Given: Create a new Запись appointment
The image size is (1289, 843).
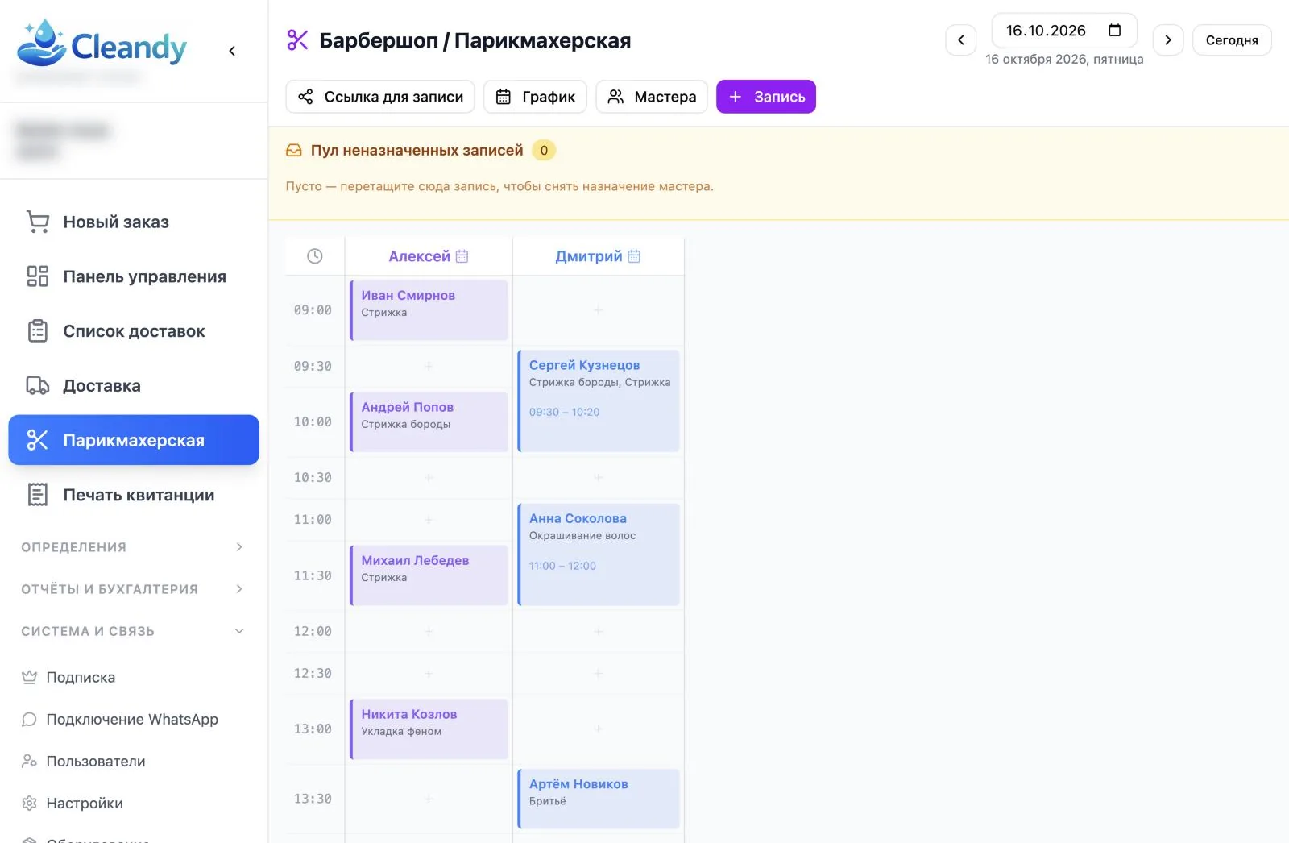Looking at the screenshot, I should click(766, 97).
